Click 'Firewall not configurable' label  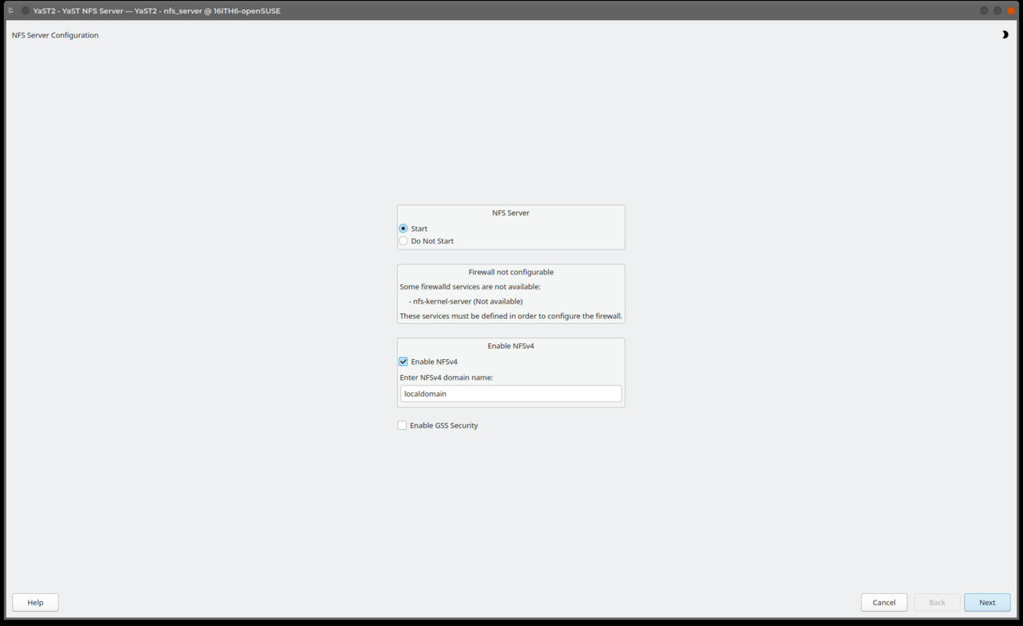click(x=511, y=272)
